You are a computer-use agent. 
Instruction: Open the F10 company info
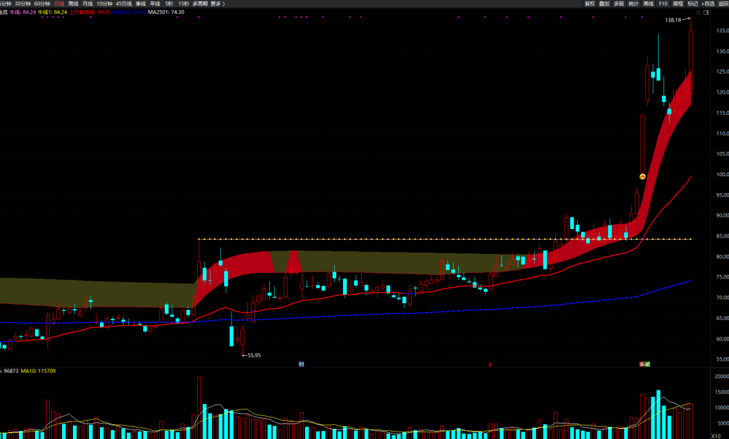click(x=664, y=4)
